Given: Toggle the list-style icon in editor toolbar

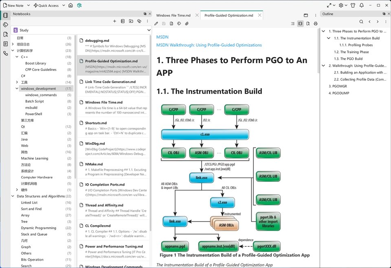Looking at the screenshot, I should [293, 24].
